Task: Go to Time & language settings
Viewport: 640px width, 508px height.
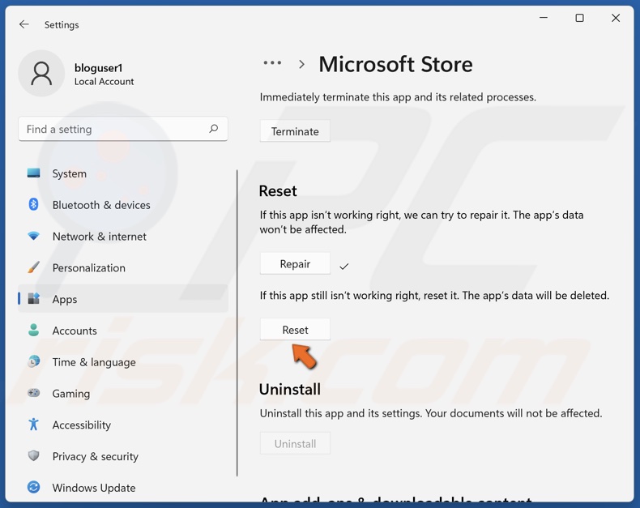Action: 94,362
